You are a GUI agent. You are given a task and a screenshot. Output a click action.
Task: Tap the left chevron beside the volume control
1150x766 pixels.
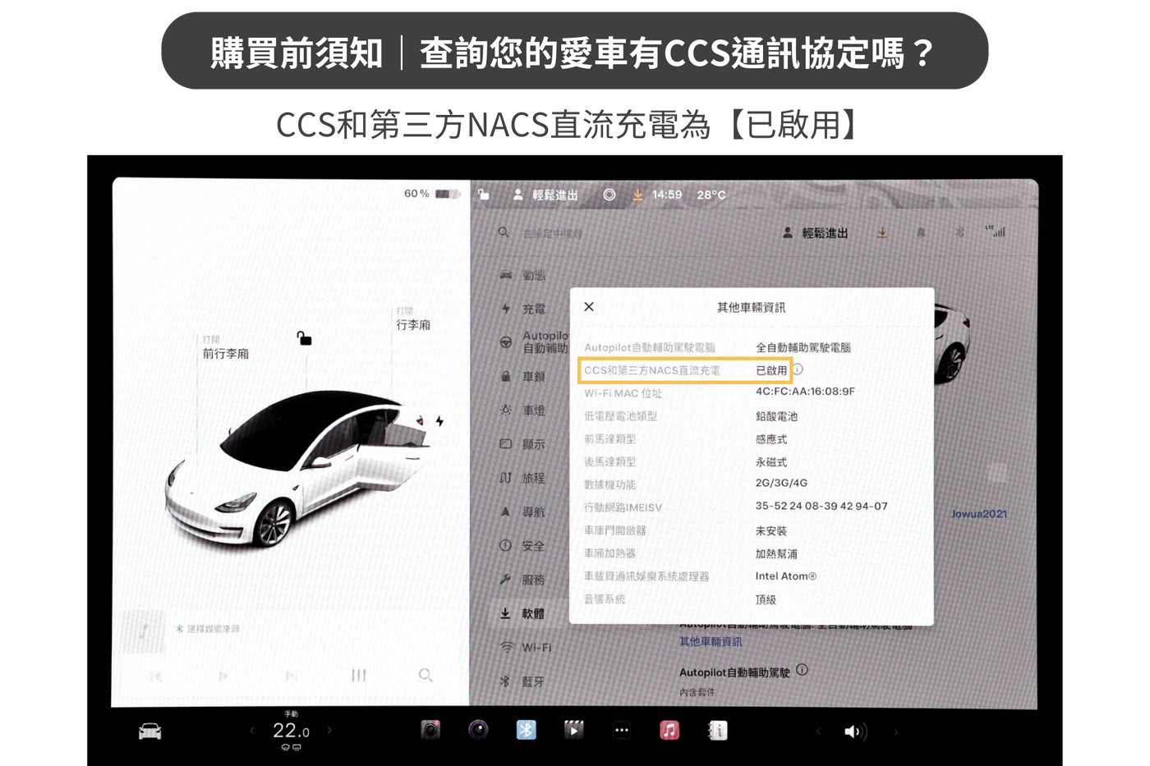(818, 730)
